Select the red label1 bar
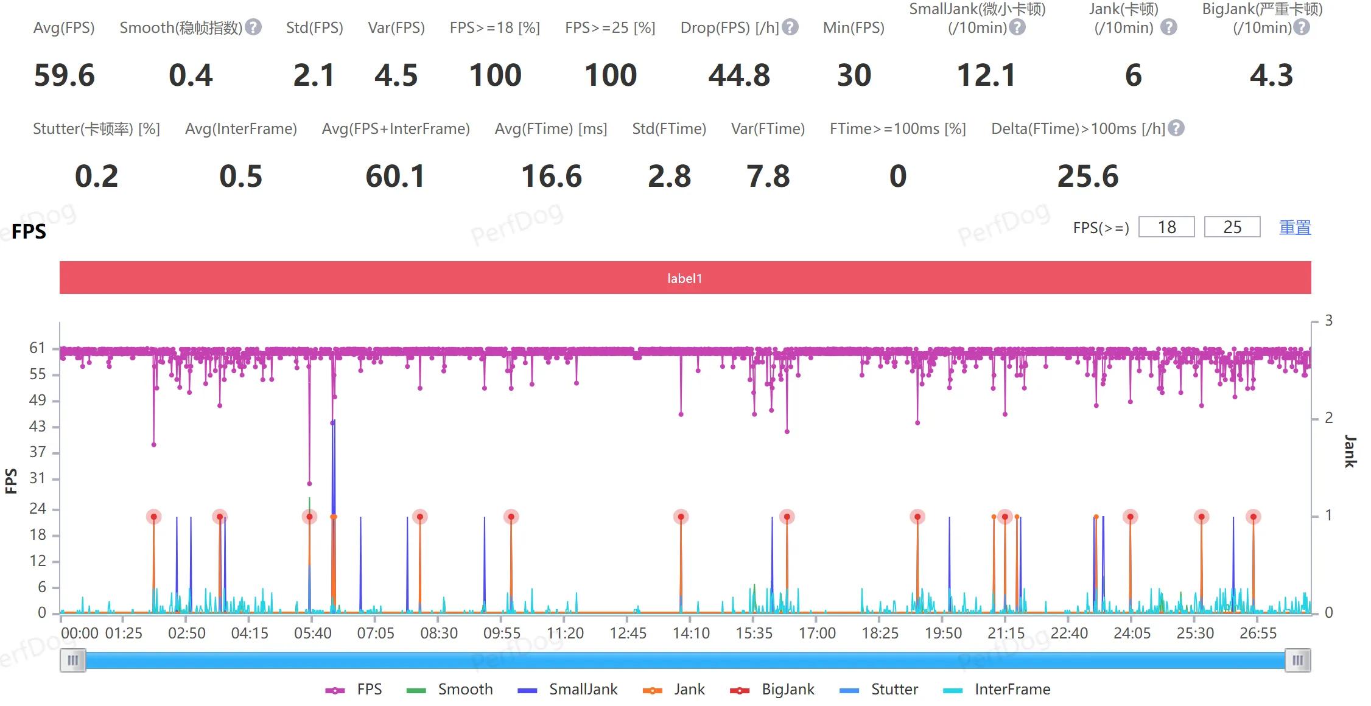The height and width of the screenshot is (706, 1371). pyautogui.click(x=685, y=278)
